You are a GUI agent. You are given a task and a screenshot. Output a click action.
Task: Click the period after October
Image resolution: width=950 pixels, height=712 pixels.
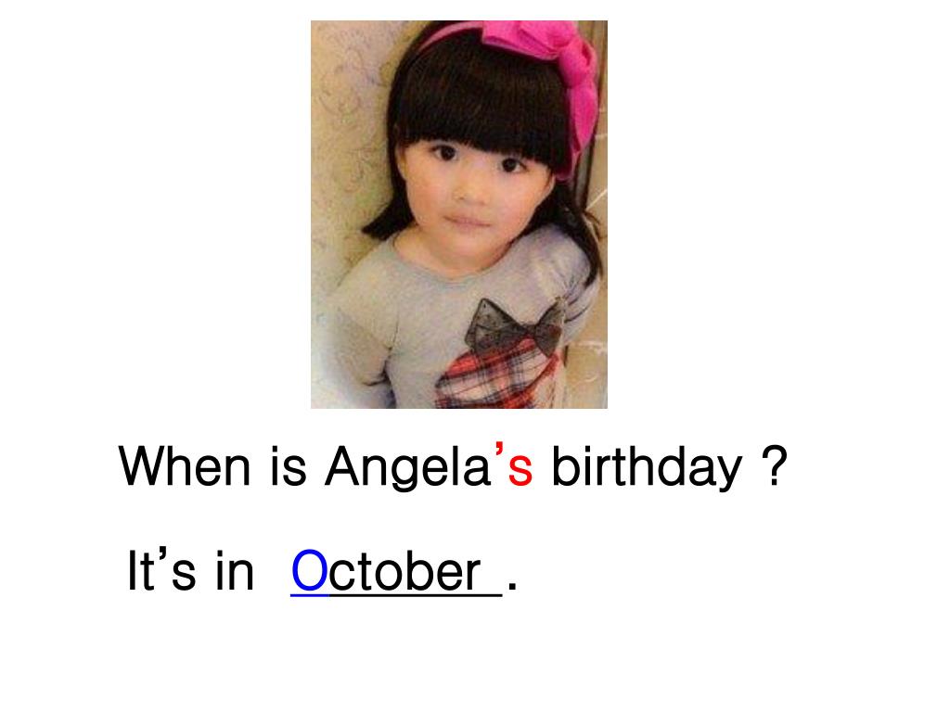click(512, 586)
